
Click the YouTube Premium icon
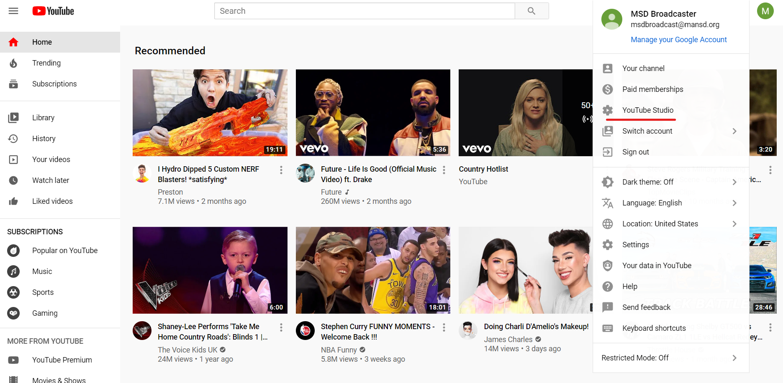point(13,360)
